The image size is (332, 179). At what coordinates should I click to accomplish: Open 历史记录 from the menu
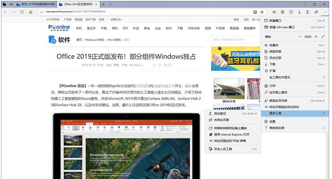click(294, 58)
